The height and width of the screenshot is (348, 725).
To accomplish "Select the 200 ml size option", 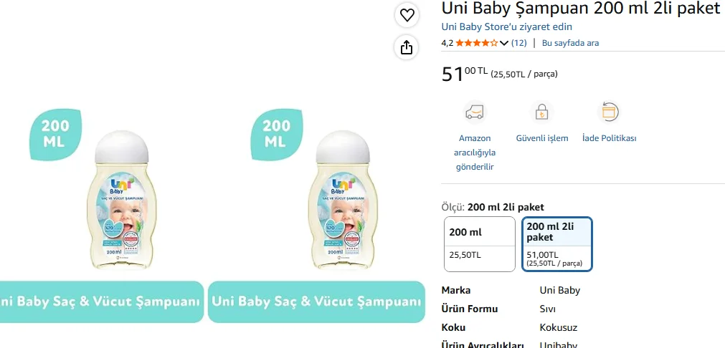I will (480, 244).
